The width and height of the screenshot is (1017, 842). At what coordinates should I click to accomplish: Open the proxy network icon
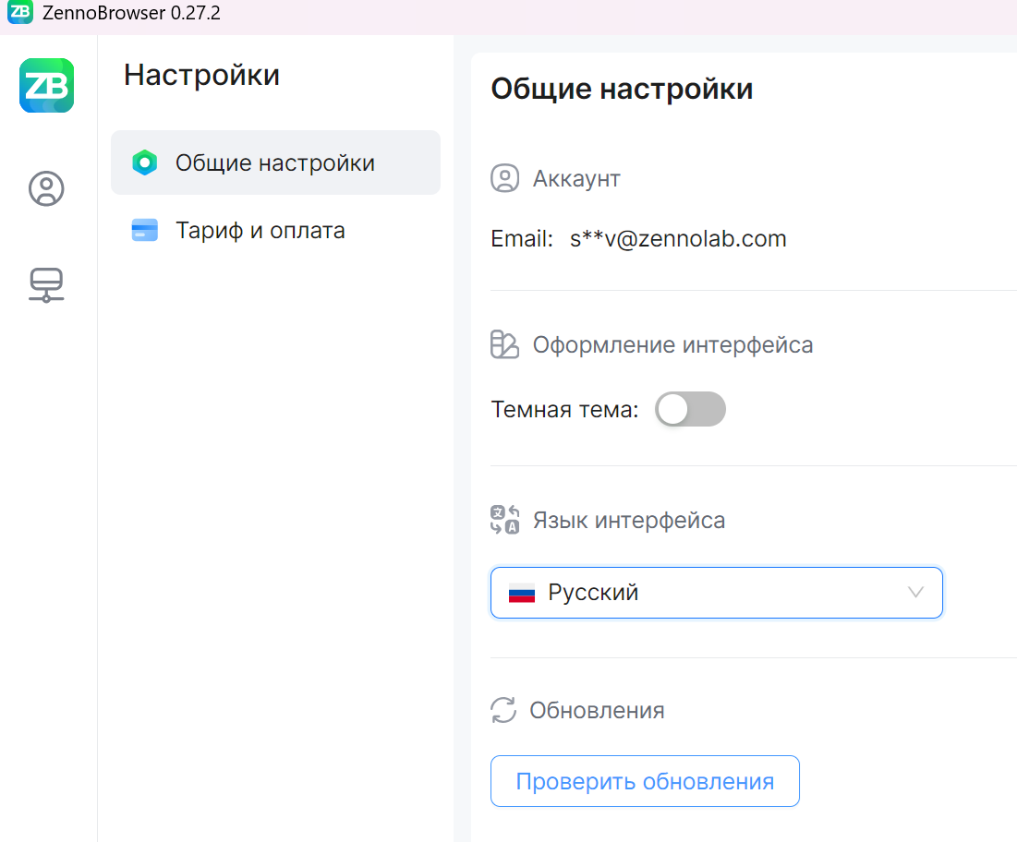pos(46,285)
